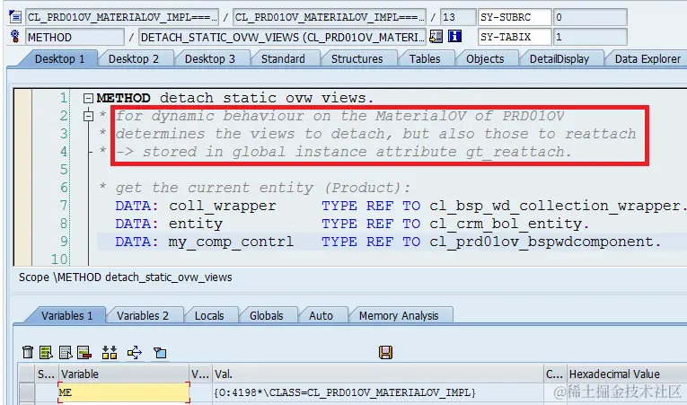
Task: Open the Desktop 3 tab
Action: 210,58
